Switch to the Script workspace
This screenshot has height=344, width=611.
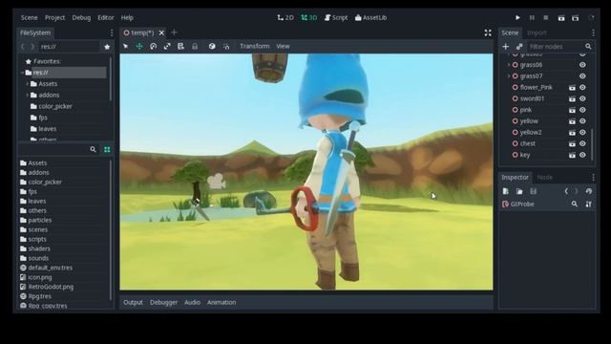tap(336, 17)
